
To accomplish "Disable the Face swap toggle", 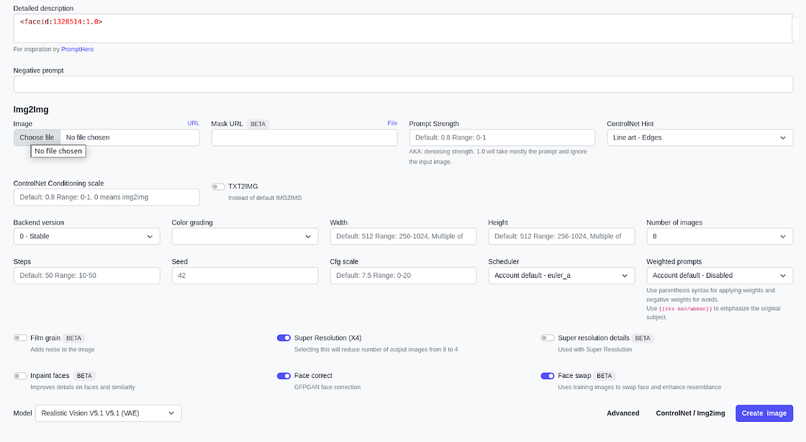I will pyautogui.click(x=548, y=376).
